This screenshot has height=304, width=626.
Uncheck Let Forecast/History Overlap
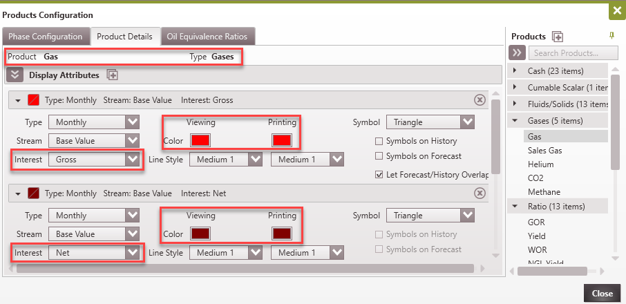(x=379, y=175)
